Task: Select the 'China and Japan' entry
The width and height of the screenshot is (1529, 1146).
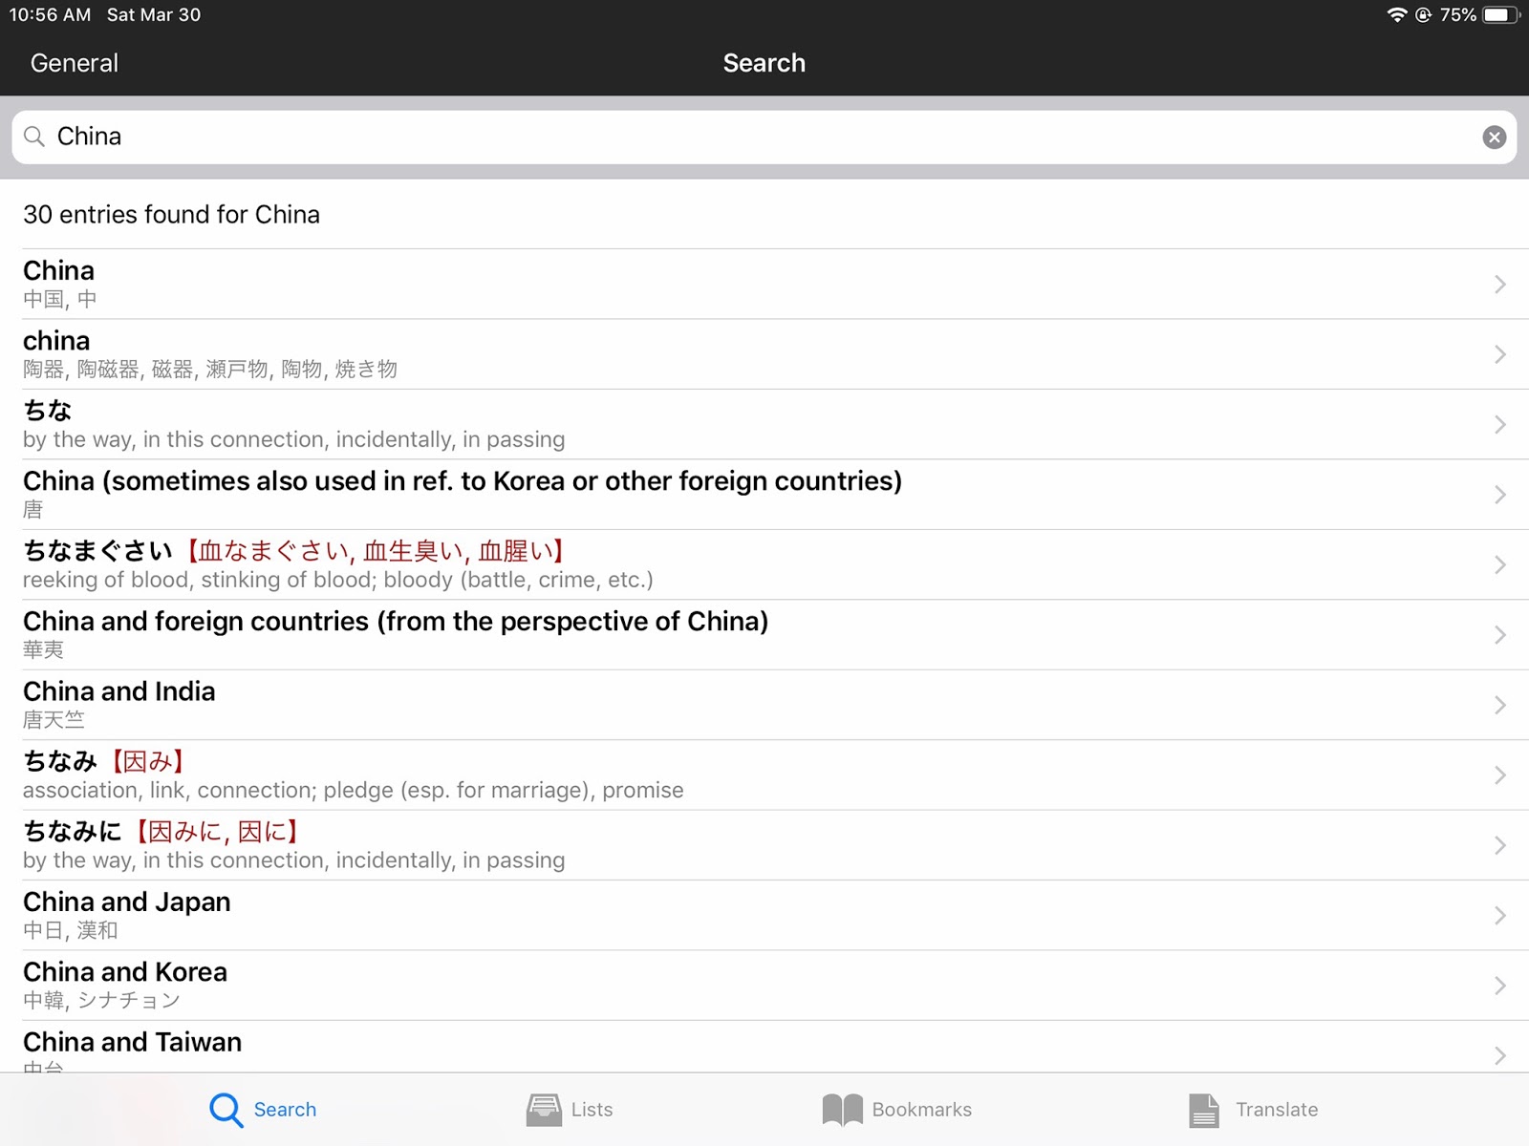Action: click(x=764, y=916)
